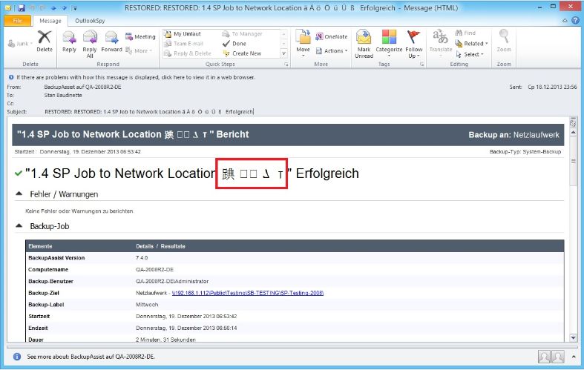Viewport: 584px width, 370px height.
Task: Click the second contact photo in People Pane
Action: tap(558, 357)
